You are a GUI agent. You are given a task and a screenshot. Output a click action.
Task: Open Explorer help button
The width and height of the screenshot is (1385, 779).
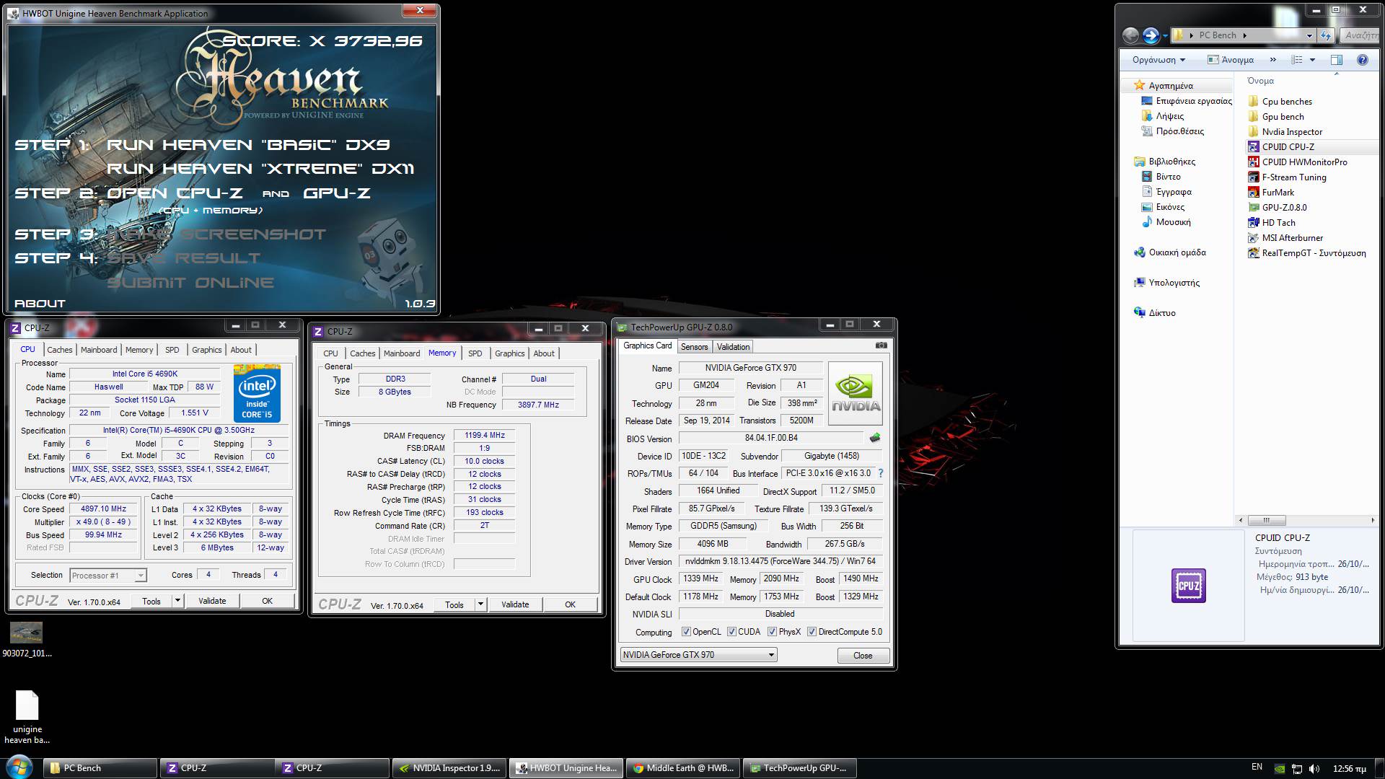pyautogui.click(x=1362, y=60)
